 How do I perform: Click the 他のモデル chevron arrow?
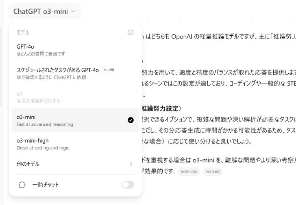coord(131,164)
